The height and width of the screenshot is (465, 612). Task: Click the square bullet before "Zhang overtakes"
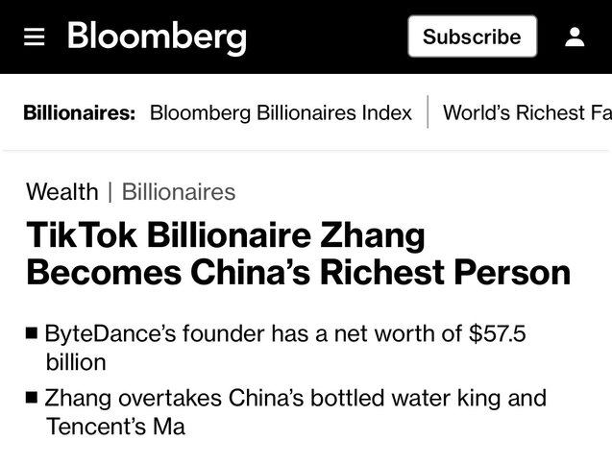pyautogui.click(x=33, y=397)
